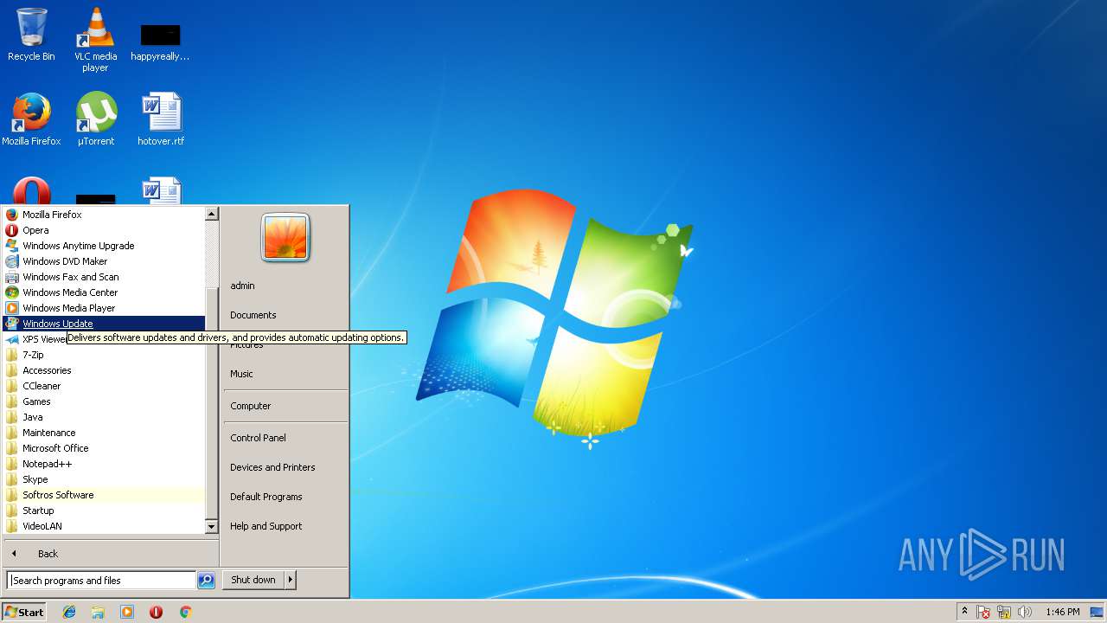Click the programs list scroll down arrow
Image resolution: width=1107 pixels, height=623 pixels.
[x=212, y=526]
